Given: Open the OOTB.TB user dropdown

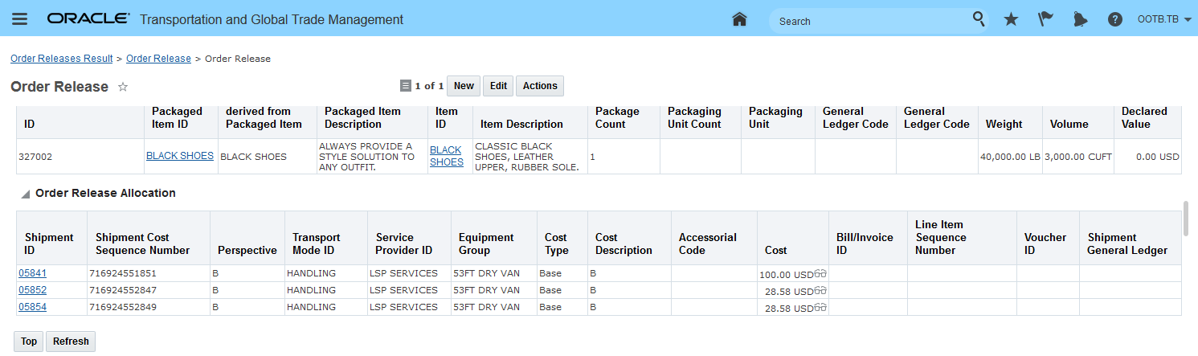Looking at the screenshot, I should [1164, 19].
